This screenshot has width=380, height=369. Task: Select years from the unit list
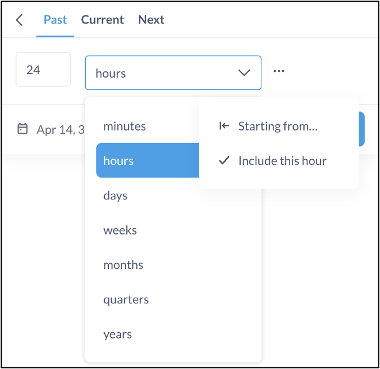tap(173, 334)
